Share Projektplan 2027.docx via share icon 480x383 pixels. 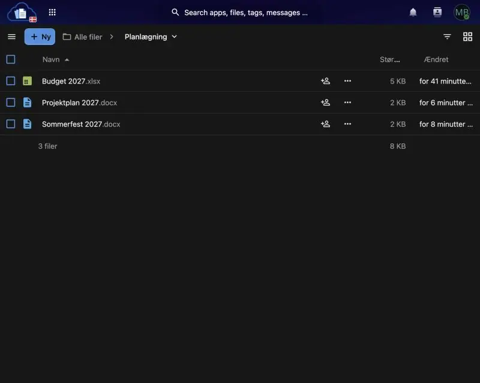pos(325,102)
